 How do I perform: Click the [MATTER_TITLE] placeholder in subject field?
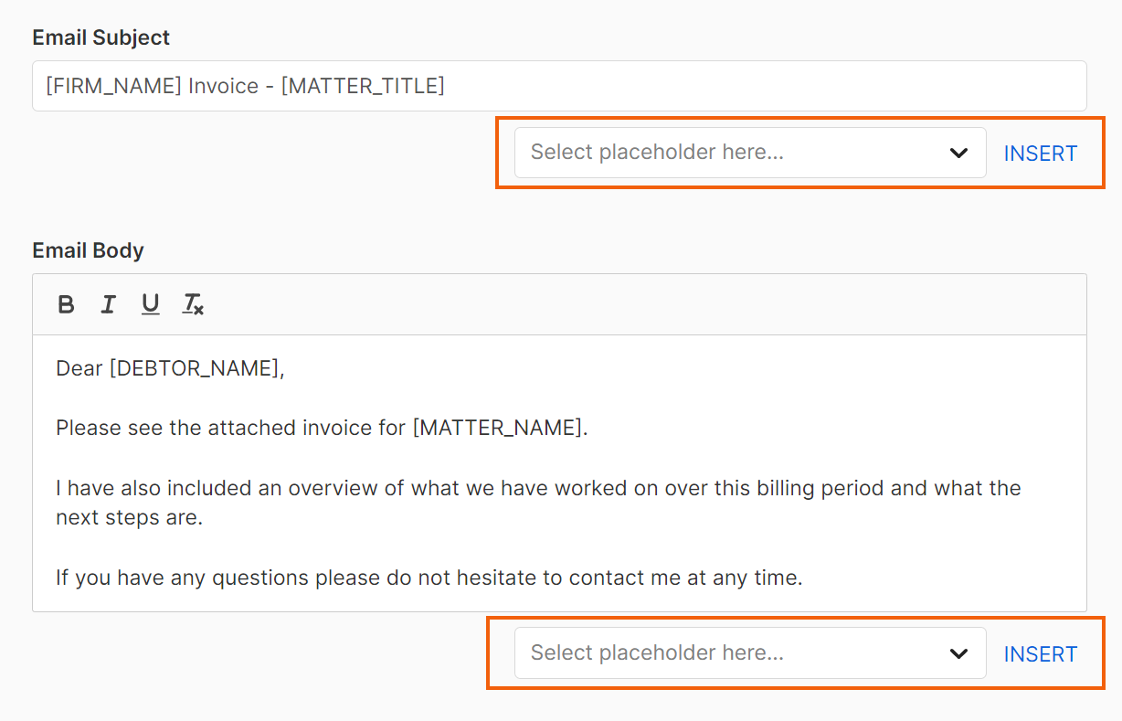click(363, 86)
